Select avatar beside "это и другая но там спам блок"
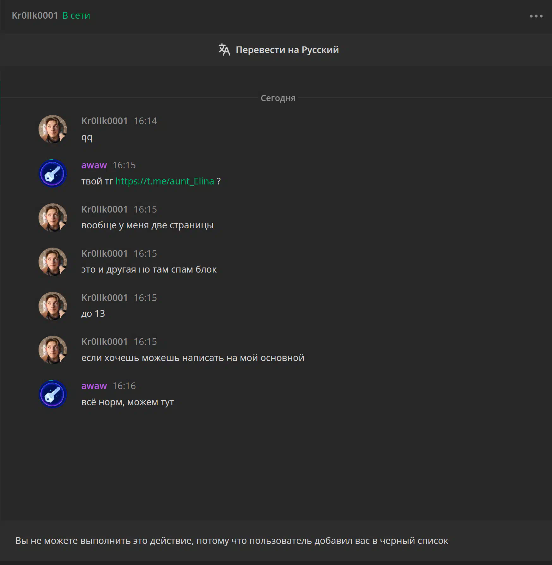The width and height of the screenshot is (552, 565). coord(53,261)
